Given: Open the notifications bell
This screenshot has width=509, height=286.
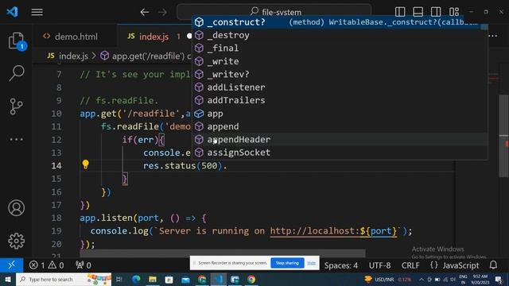Looking at the screenshot, I should tap(493, 265).
